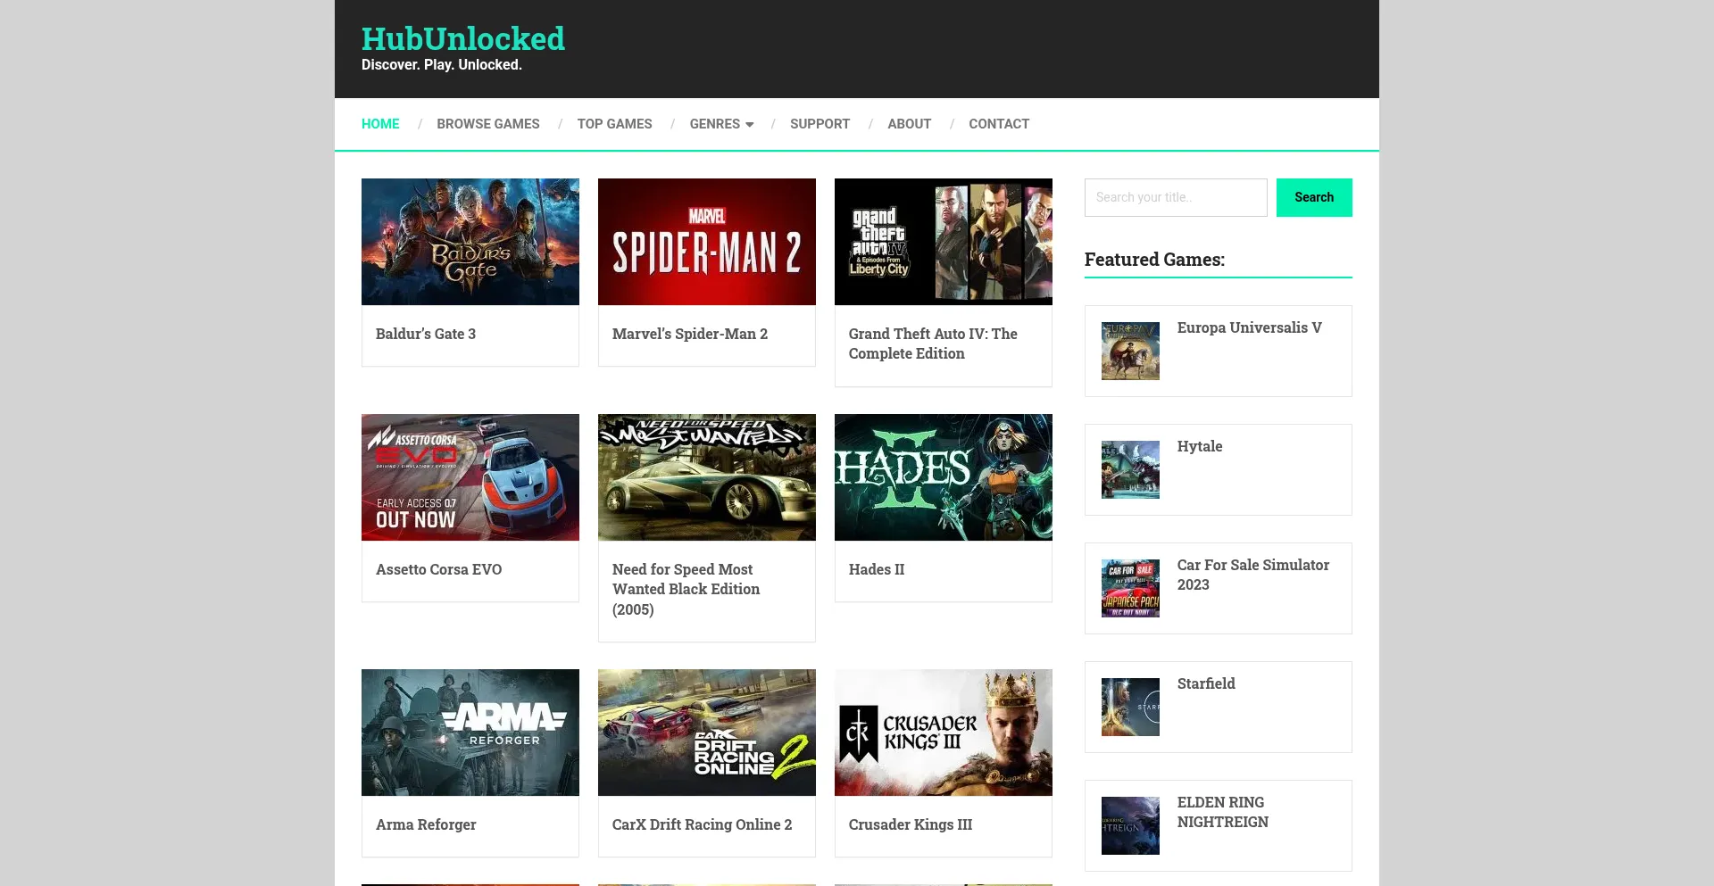
Task: Open the Spider-Man 2 cover thumbnail
Action: tap(707, 242)
